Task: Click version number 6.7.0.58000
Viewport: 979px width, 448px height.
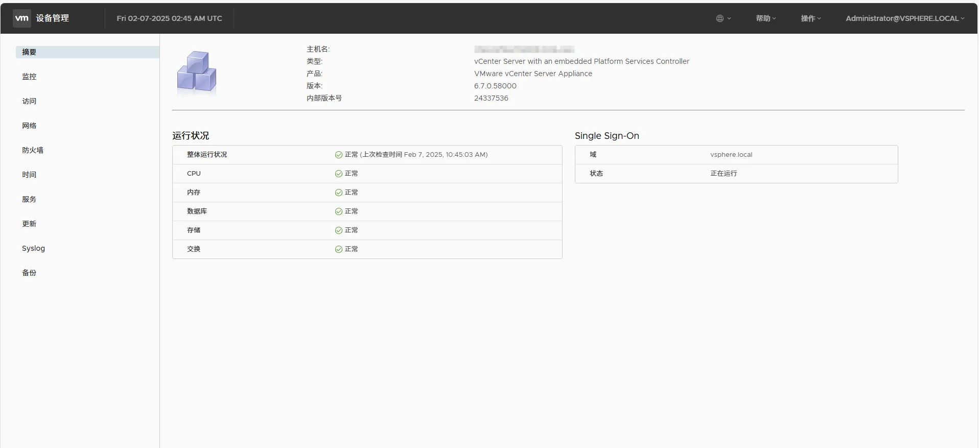Action: (x=495, y=86)
